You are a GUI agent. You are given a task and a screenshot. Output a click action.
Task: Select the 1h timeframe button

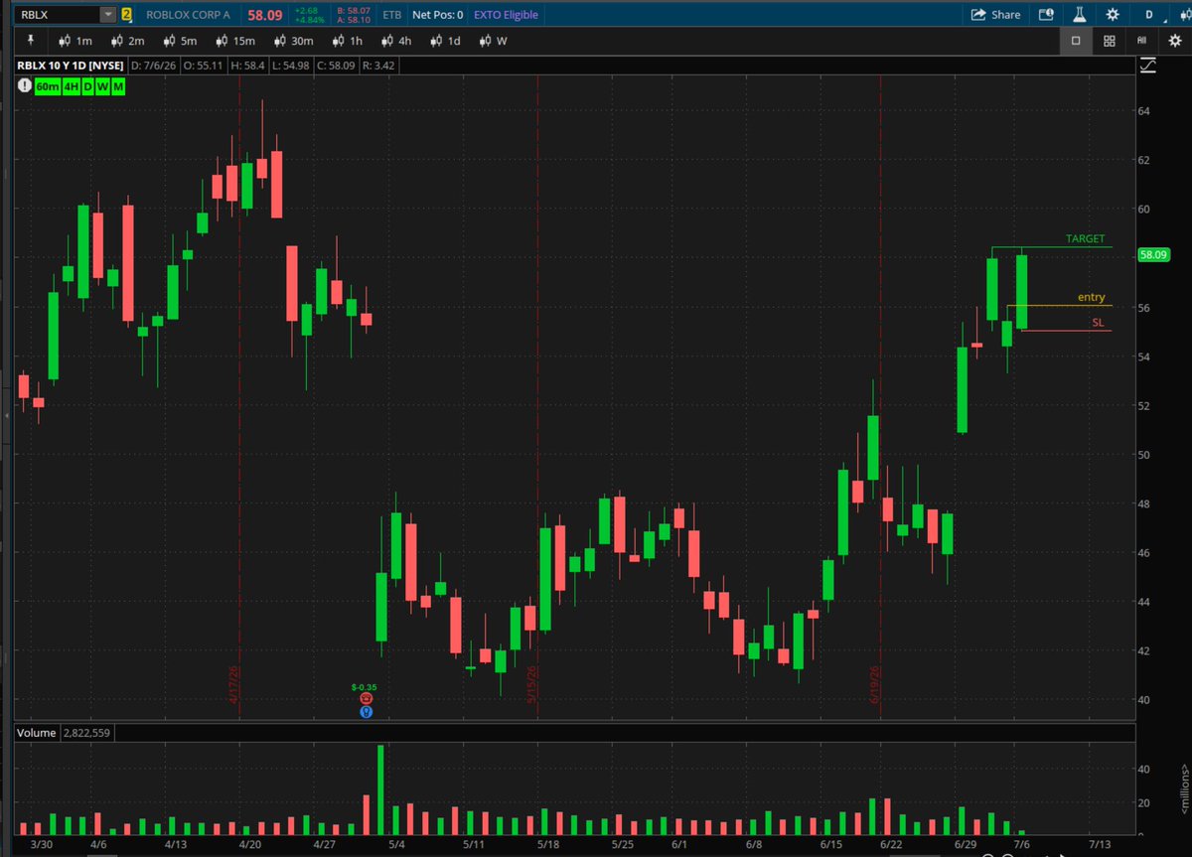click(348, 41)
